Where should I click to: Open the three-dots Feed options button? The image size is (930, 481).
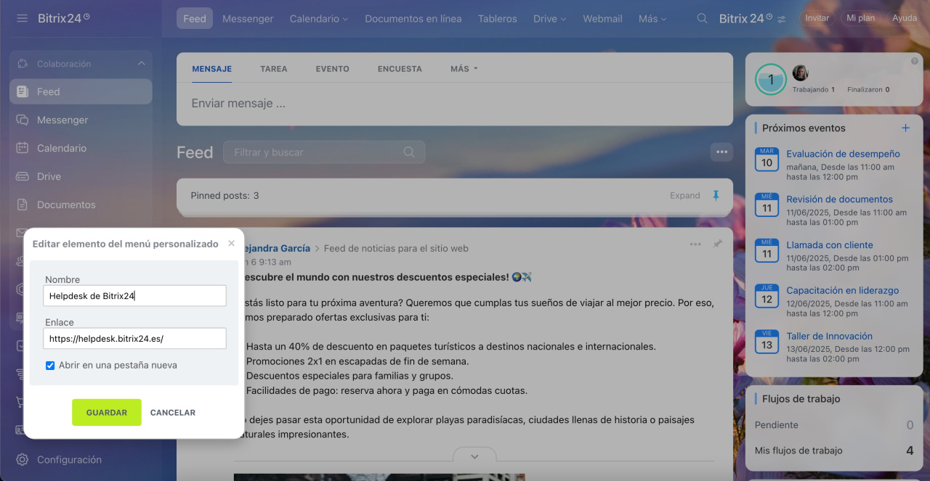coord(721,152)
